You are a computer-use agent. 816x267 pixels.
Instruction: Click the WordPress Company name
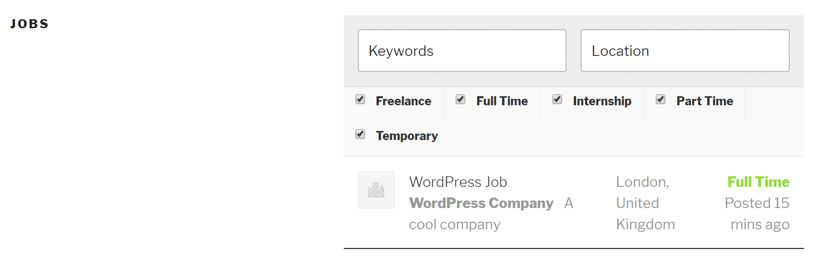tap(481, 203)
